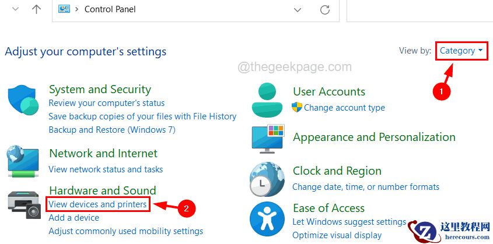Open the recent locations chevron
This screenshot has width=493, height=244.
pos(15,9)
